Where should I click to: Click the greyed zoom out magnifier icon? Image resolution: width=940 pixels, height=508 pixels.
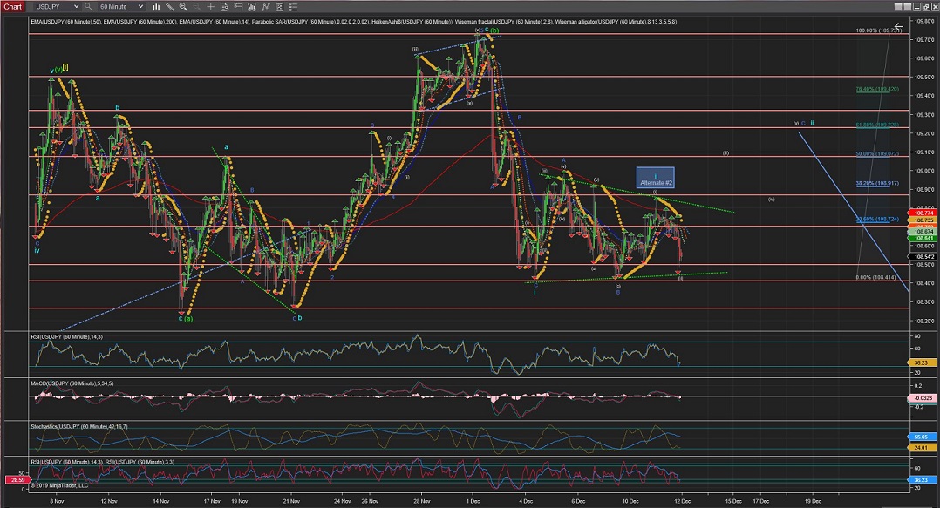tap(197, 7)
